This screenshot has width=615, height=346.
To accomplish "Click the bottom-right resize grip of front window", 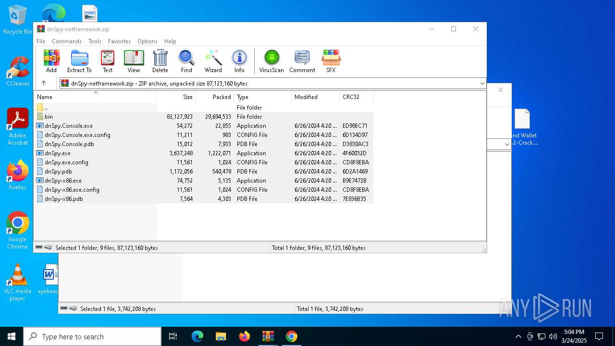I will (x=483, y=249).
